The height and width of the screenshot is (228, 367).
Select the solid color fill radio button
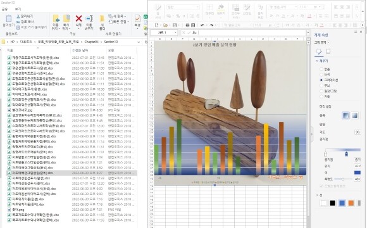[321, 75]
